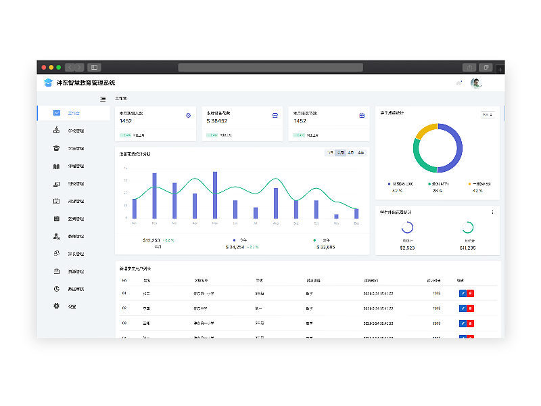Toggle the green-dot series legend under bar chart
The width and height of the screenshot is (541, 406).
point(322,240)
